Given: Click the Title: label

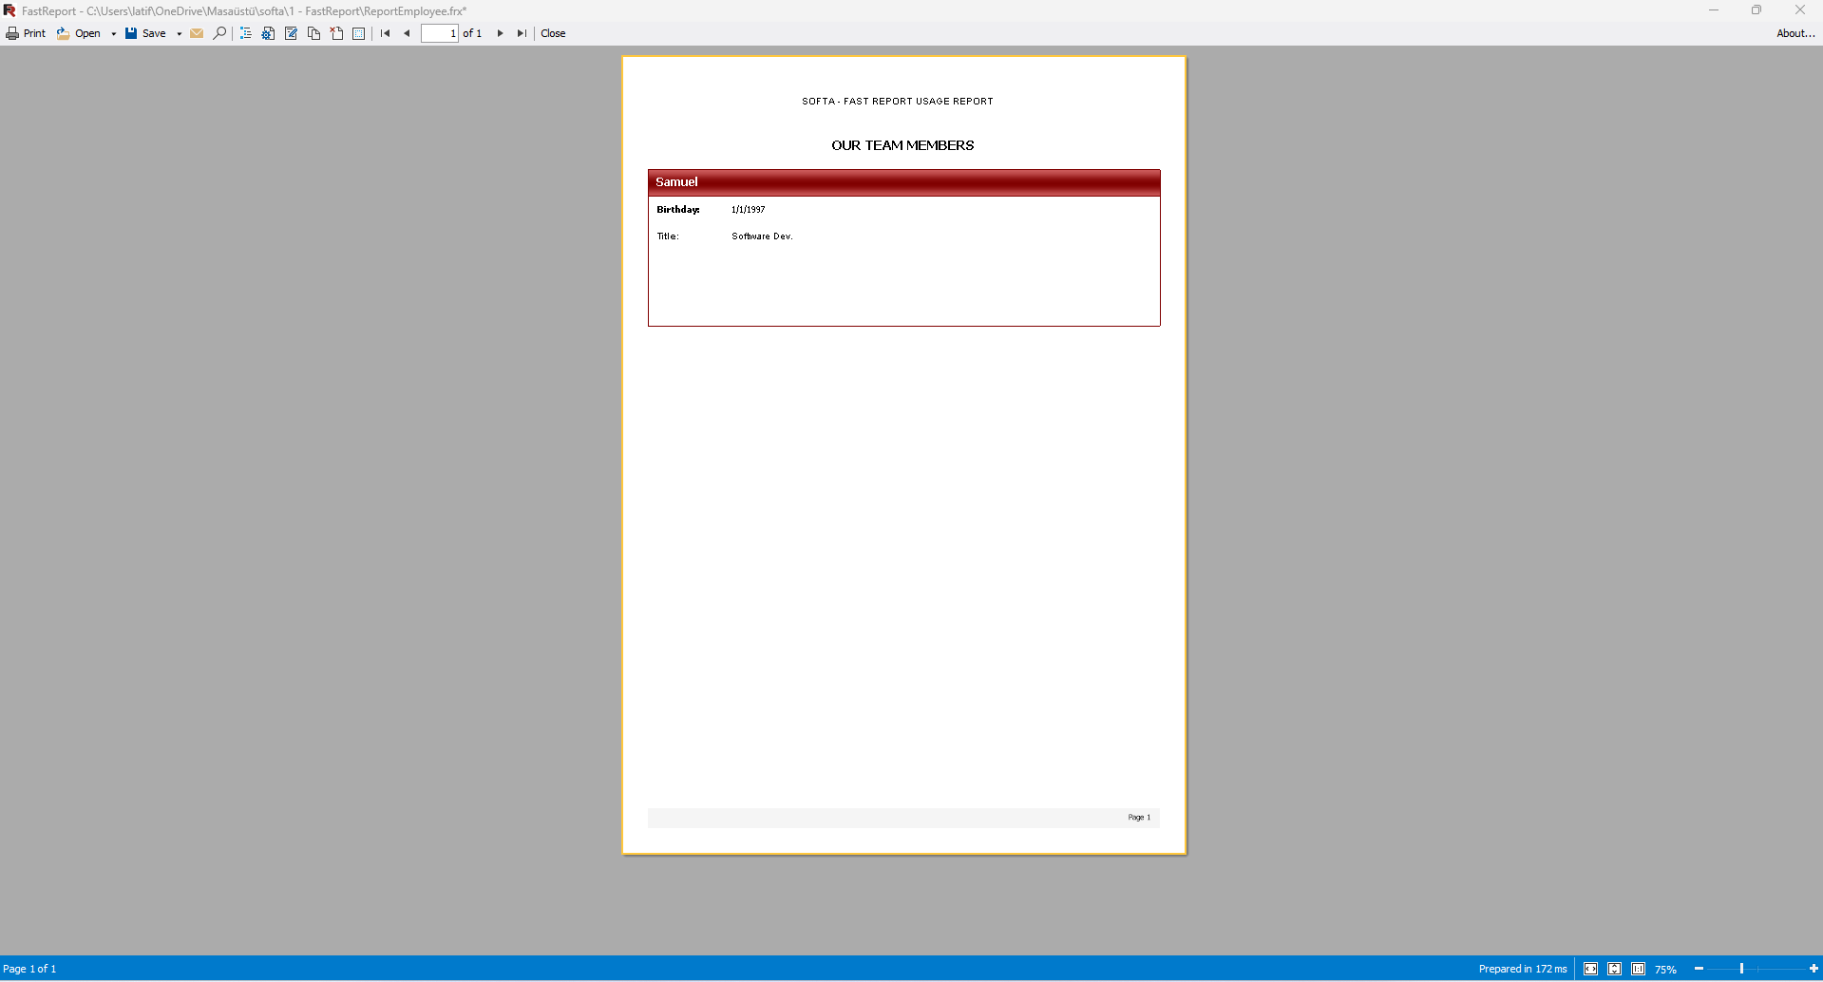Looking at the screenshot, I should (668, 236).
